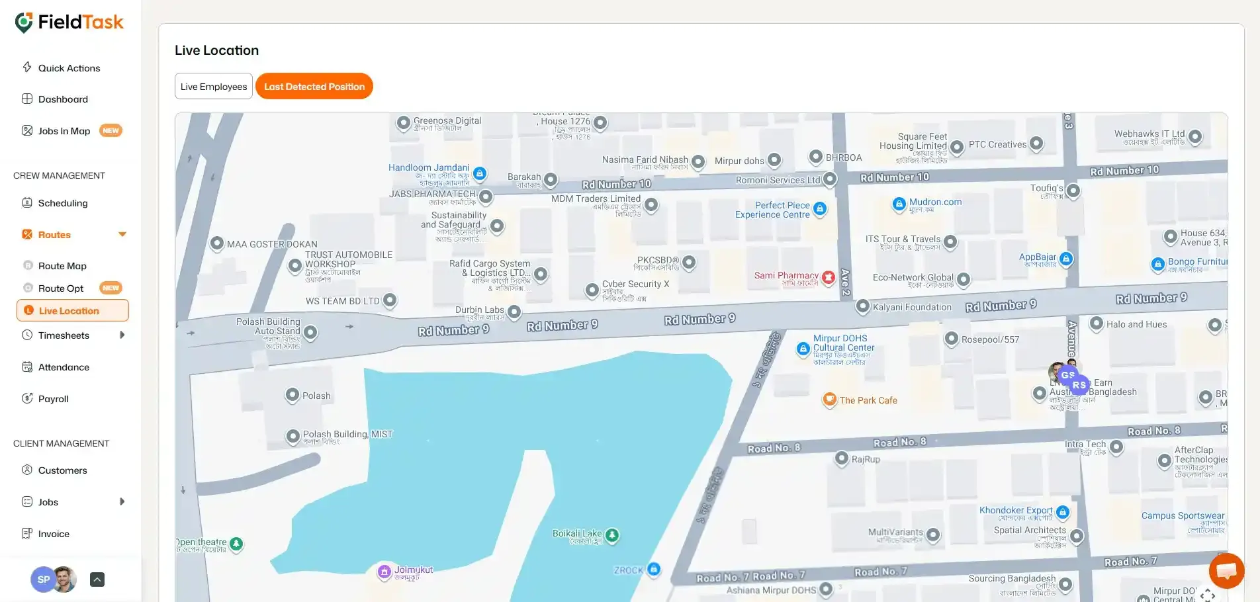1260x602 pixels.
Task: Click MAA GOSTER DOKAN pin
Action: click(216, 243)
